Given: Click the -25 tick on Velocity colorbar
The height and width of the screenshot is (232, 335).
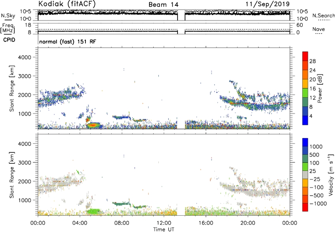Looking at the screenshot, I should coord(315,179).
